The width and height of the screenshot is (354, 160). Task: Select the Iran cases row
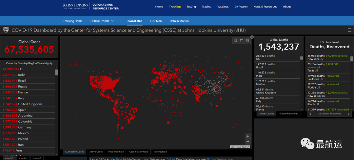tap(28, 145)
